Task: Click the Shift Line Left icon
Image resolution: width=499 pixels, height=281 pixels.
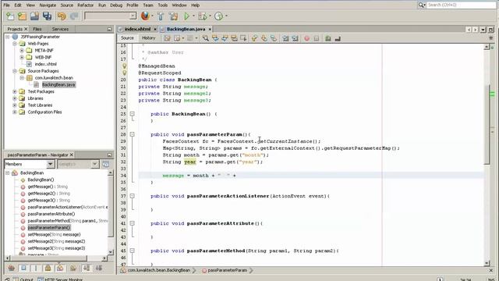Action: (x=285, y=38)
